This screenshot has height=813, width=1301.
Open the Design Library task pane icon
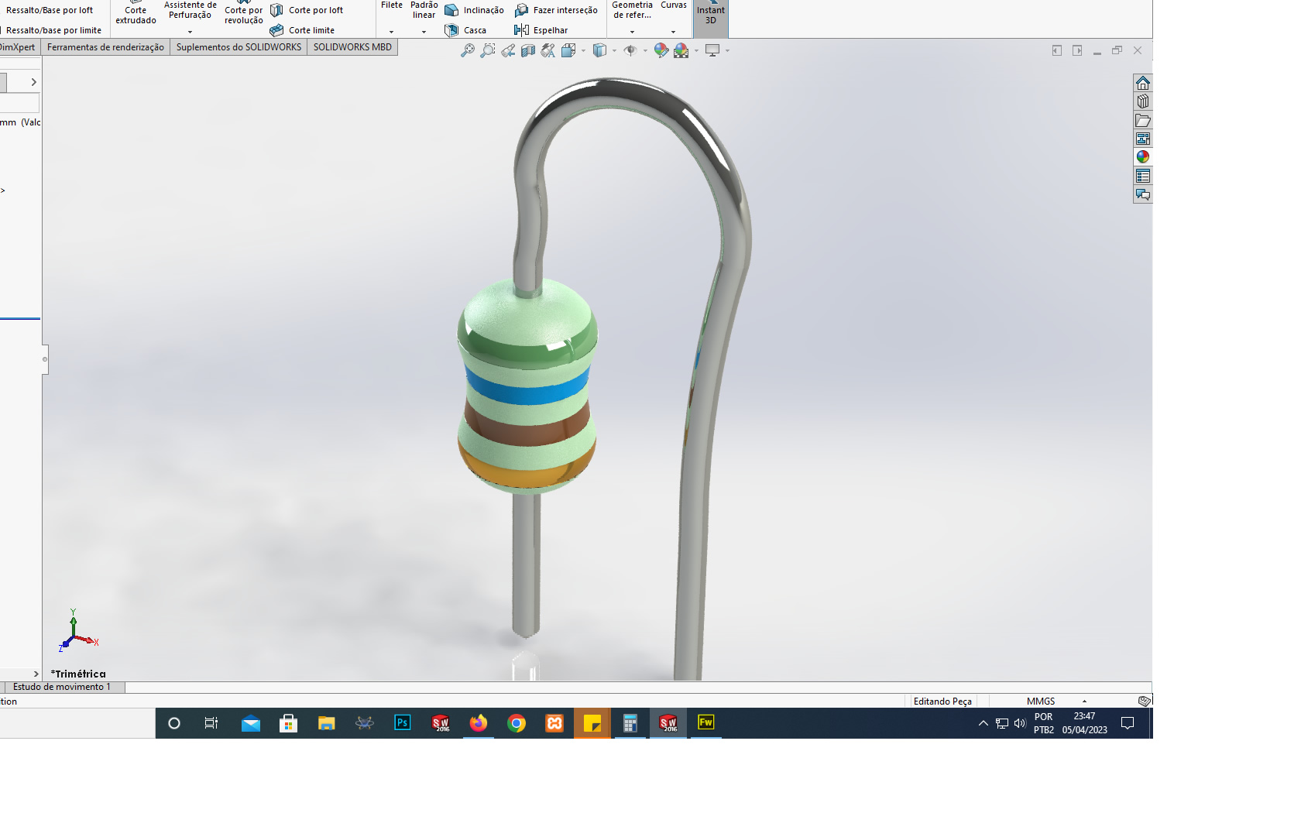(x=1143, y=101)
